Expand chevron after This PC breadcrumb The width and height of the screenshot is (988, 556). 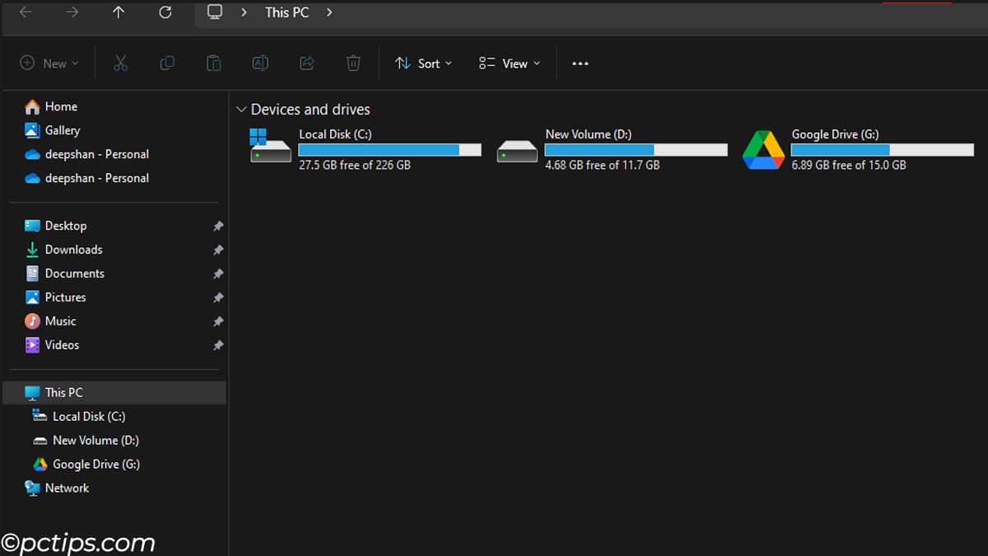[x=329, y=12]
